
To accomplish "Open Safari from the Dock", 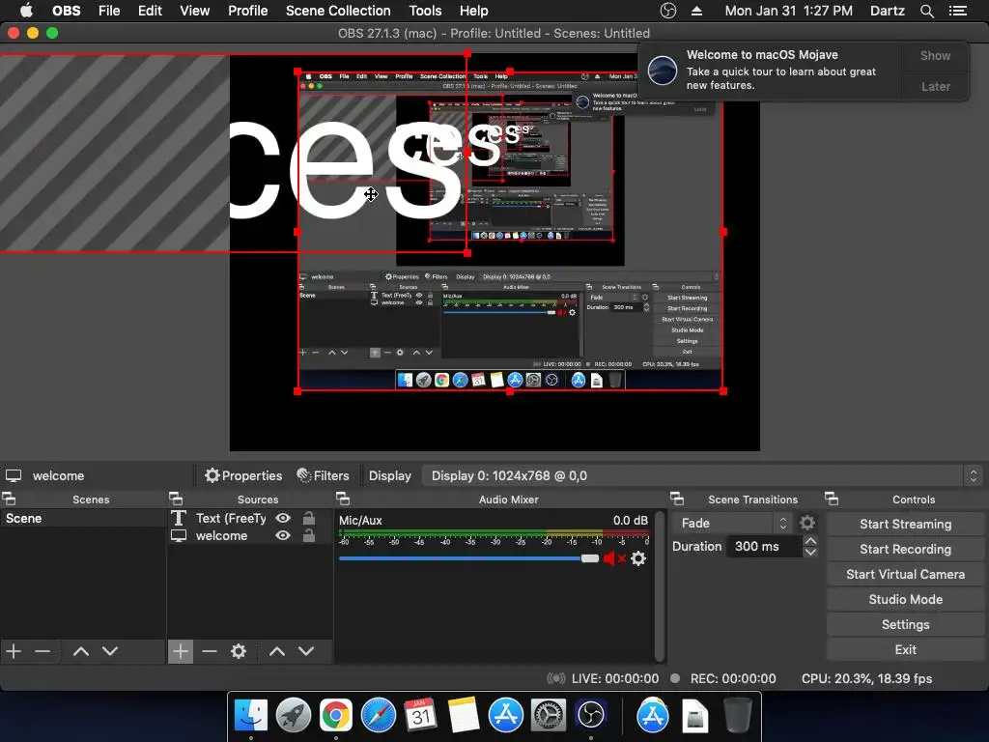I will click(379, 716).
